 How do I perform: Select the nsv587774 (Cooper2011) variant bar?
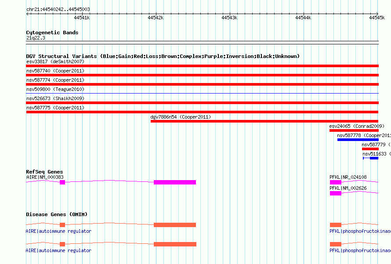[202, 84]
